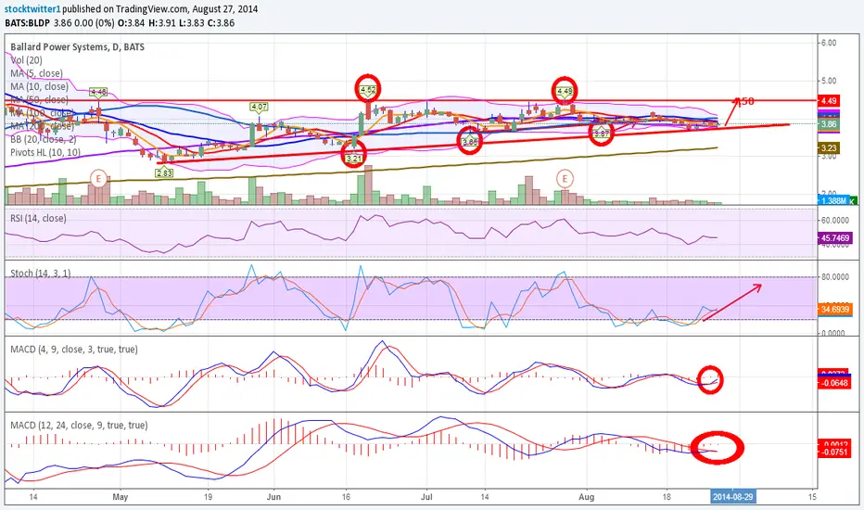Click the MACD (12, 24, close, 9) pane label
This screenshot has height=510, width=864.
79,425
